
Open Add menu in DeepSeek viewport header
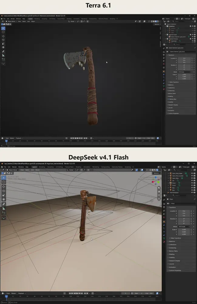[x=32, y=170]
